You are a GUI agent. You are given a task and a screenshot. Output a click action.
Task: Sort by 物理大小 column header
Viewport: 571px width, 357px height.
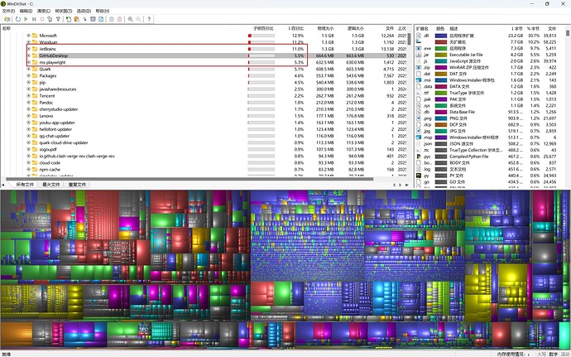pos(325,28)
